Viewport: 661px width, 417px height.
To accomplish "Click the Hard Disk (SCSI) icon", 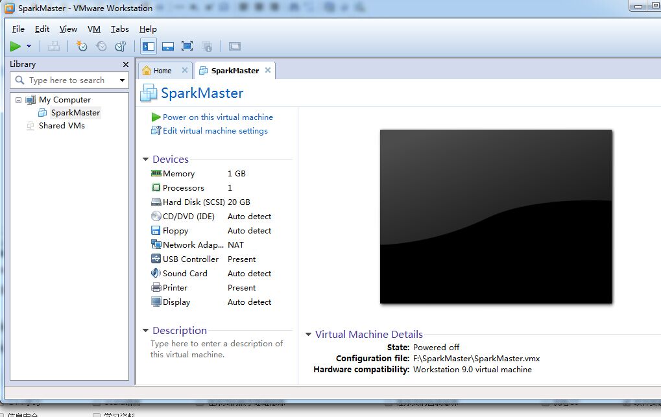I will [x=156, y=202].
